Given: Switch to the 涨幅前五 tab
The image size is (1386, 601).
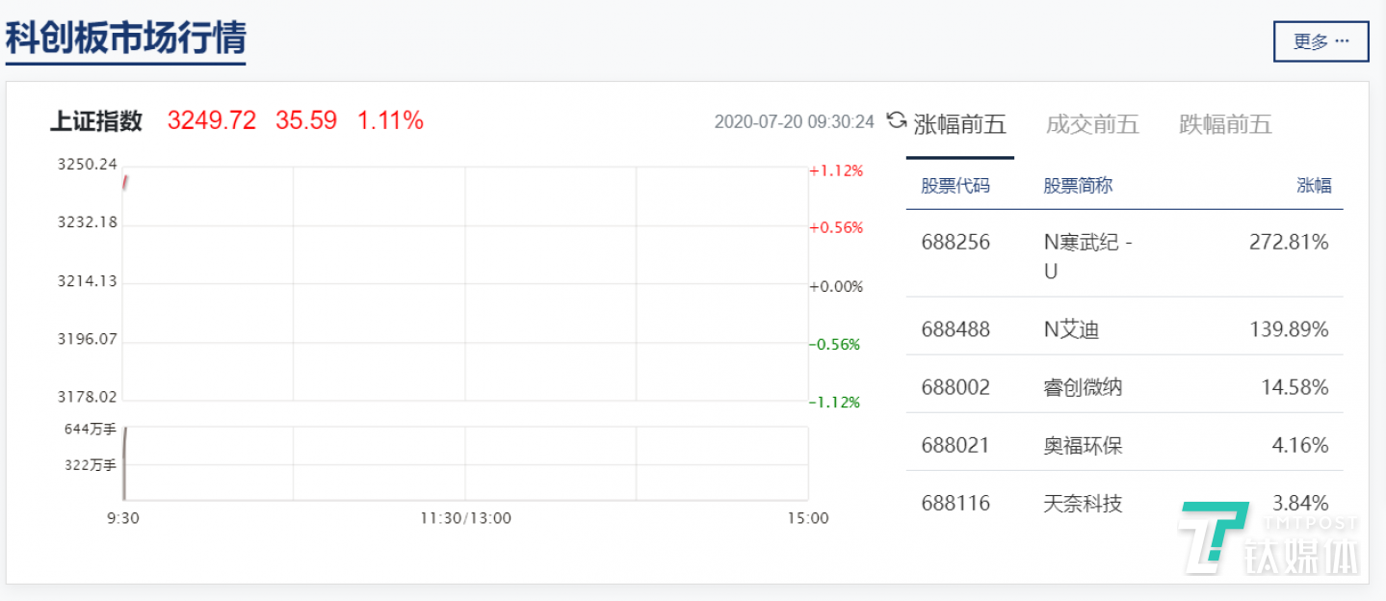Looking at the screenshot, I should tap(959, 124).
